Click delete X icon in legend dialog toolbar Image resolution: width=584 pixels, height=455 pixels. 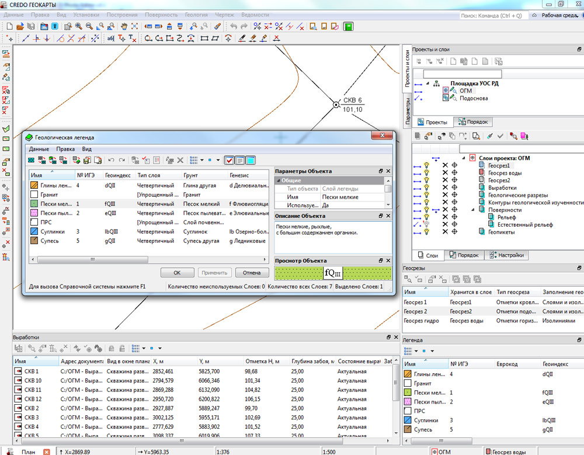pyautogui.click(x=180, y=160)
